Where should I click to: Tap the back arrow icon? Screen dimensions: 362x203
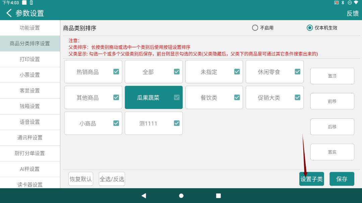click(9, 13)
